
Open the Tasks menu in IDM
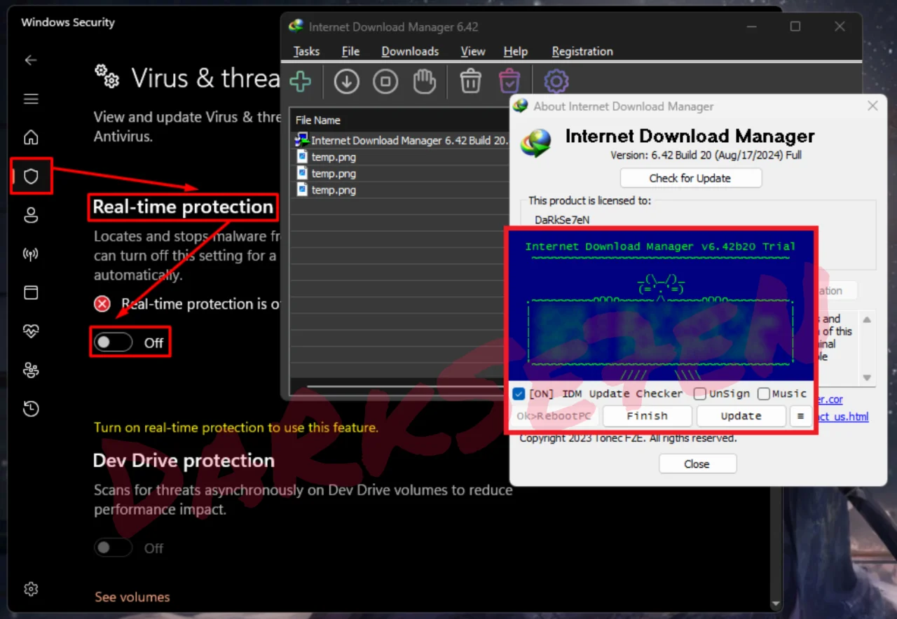(x=306, y=51)
